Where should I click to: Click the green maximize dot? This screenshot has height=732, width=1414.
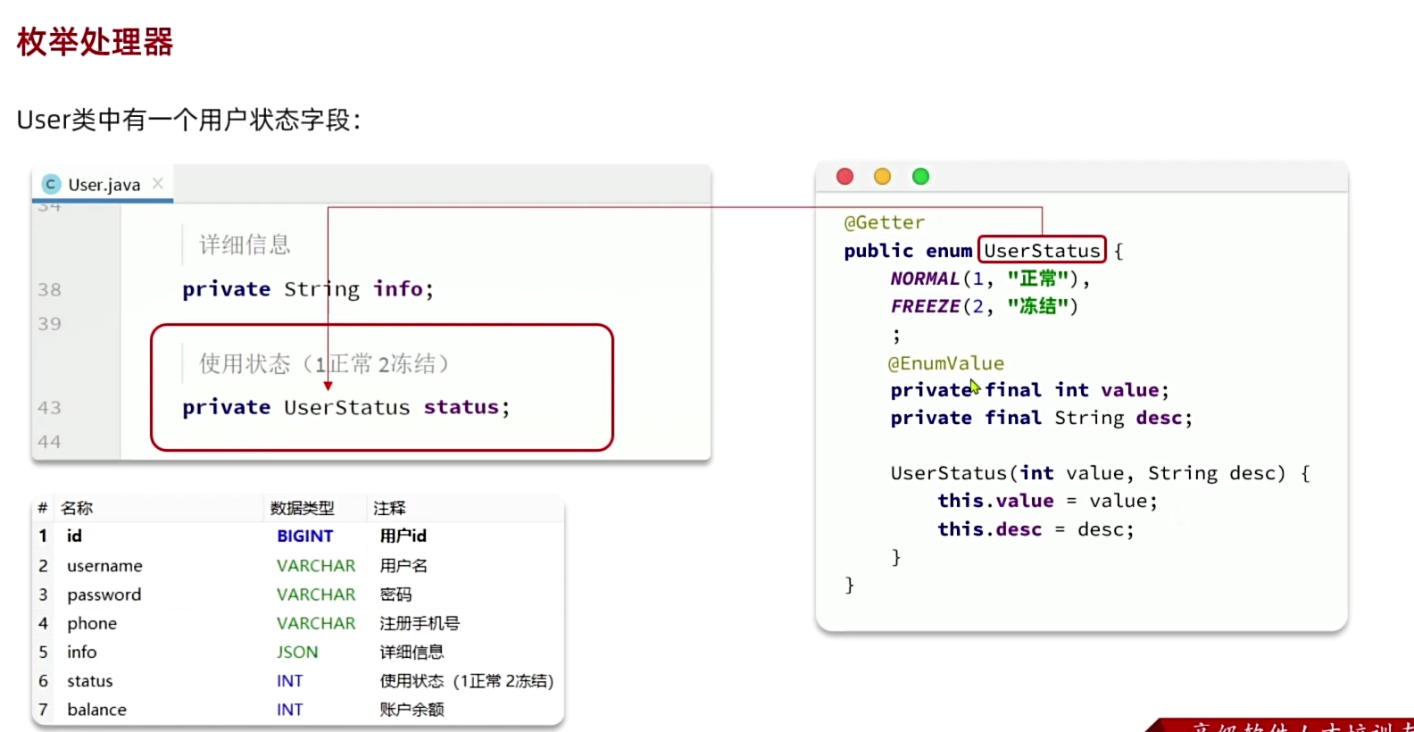[x=920, y=177]
